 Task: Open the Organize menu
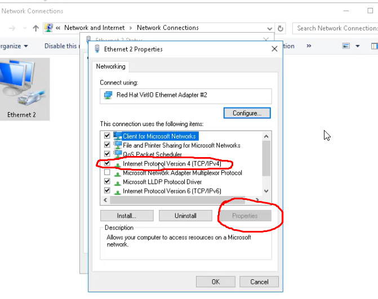14,46
